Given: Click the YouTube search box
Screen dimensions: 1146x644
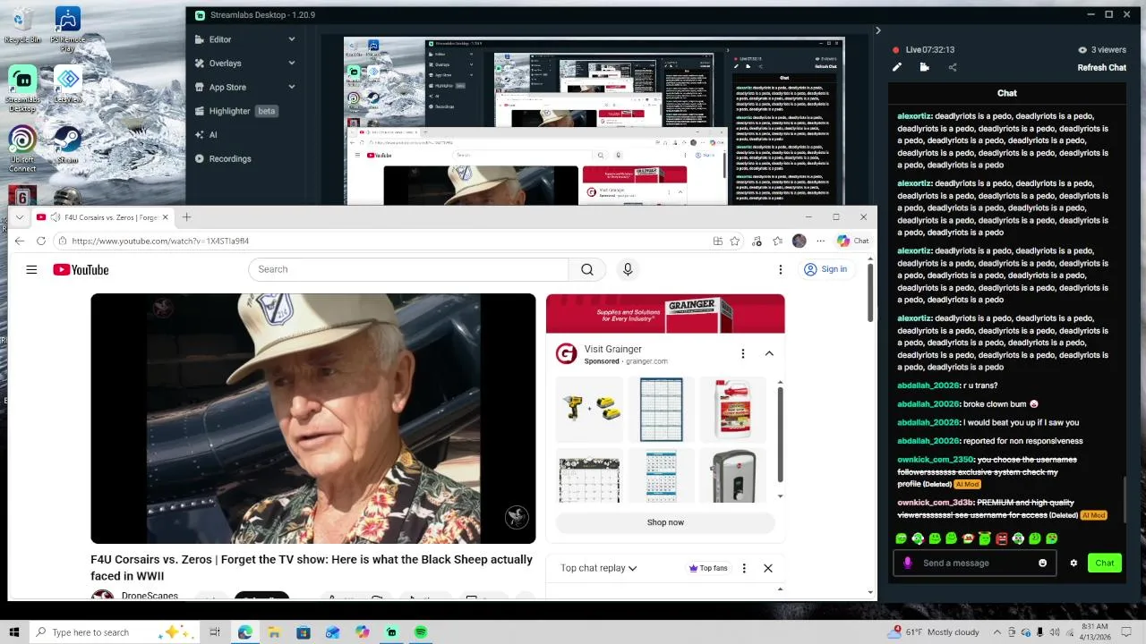Looking at the screenshot, I should coord(408,269).
